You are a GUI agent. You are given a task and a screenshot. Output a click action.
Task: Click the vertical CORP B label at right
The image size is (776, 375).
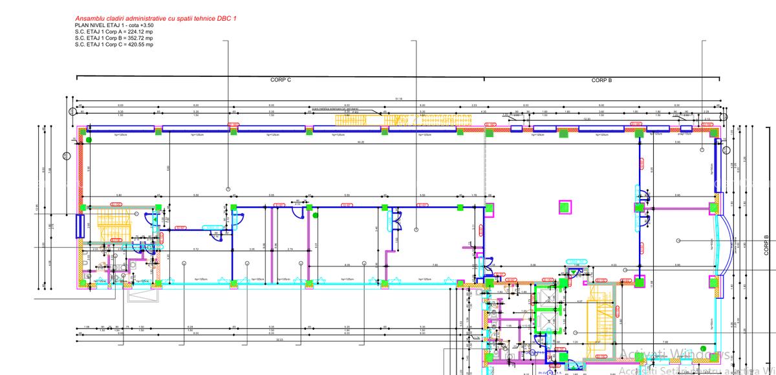(767, 244)
